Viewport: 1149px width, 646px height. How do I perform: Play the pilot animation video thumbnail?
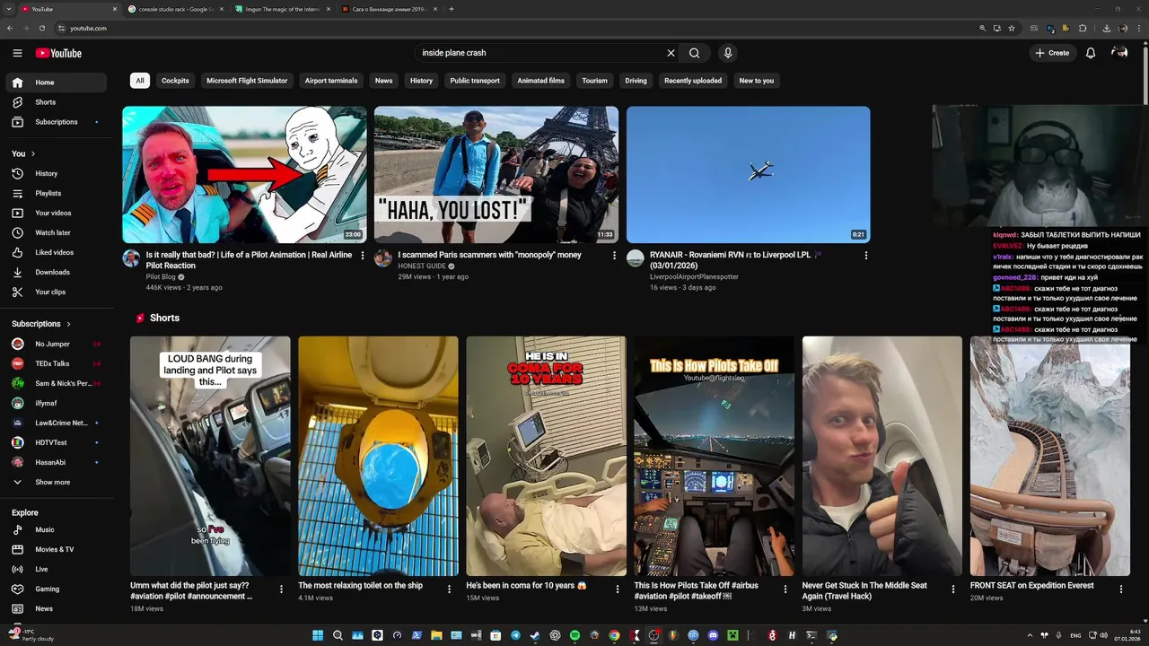click(x=244, y=175)
